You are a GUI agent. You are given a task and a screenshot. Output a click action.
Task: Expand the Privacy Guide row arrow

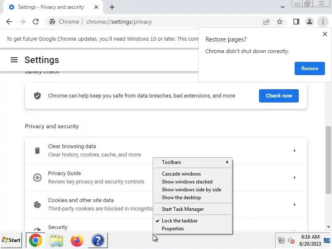coord(295,178)
